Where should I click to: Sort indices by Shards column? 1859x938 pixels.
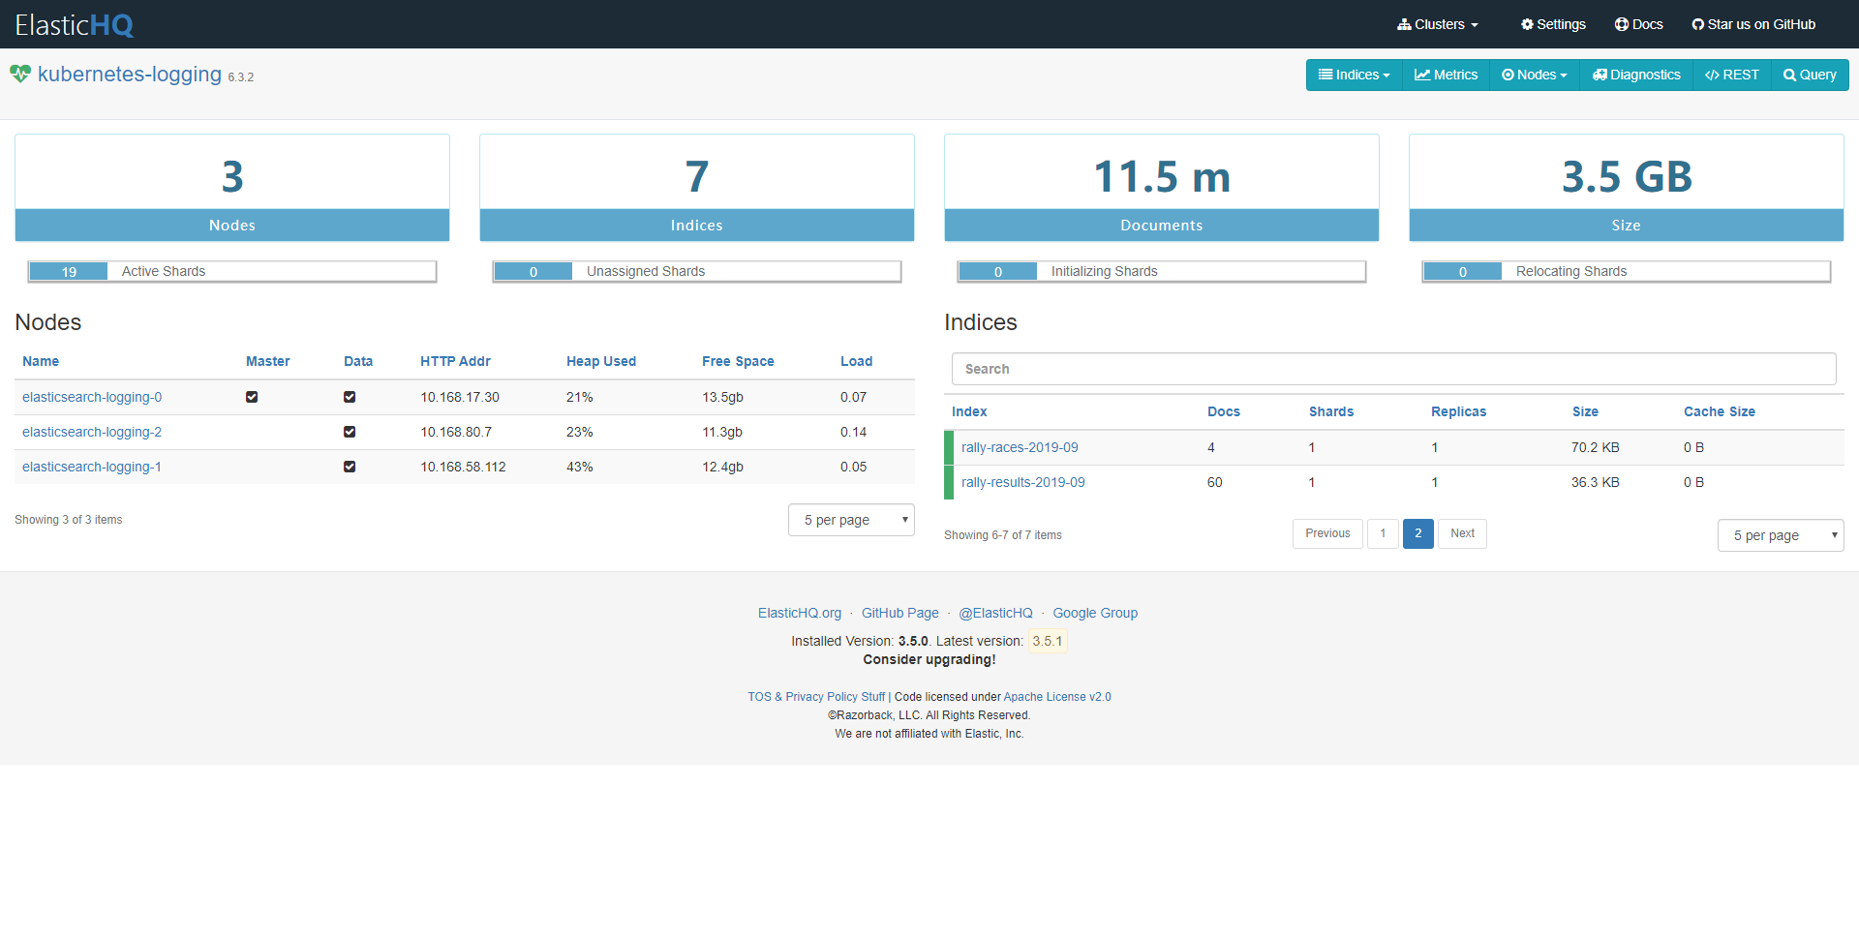[1331, 411]
